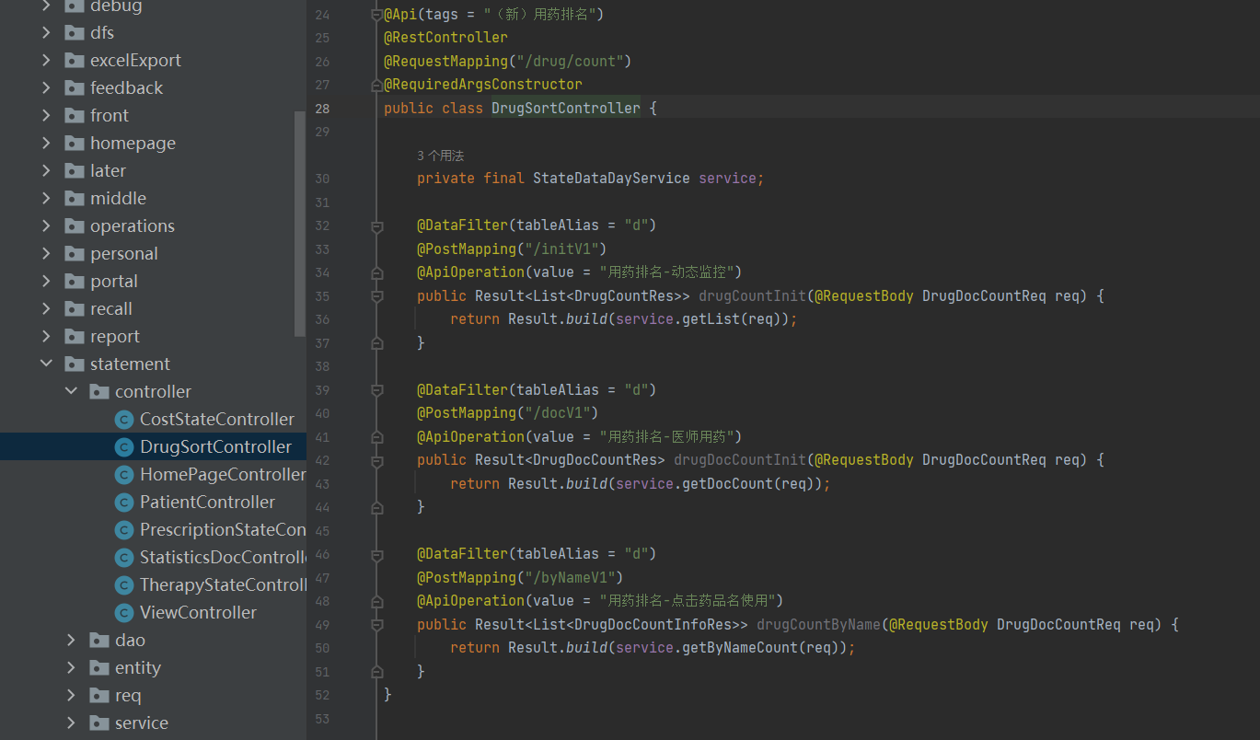Click the CostStateController class icon
Screen dimensions: 1260x740
pos(124,420)
